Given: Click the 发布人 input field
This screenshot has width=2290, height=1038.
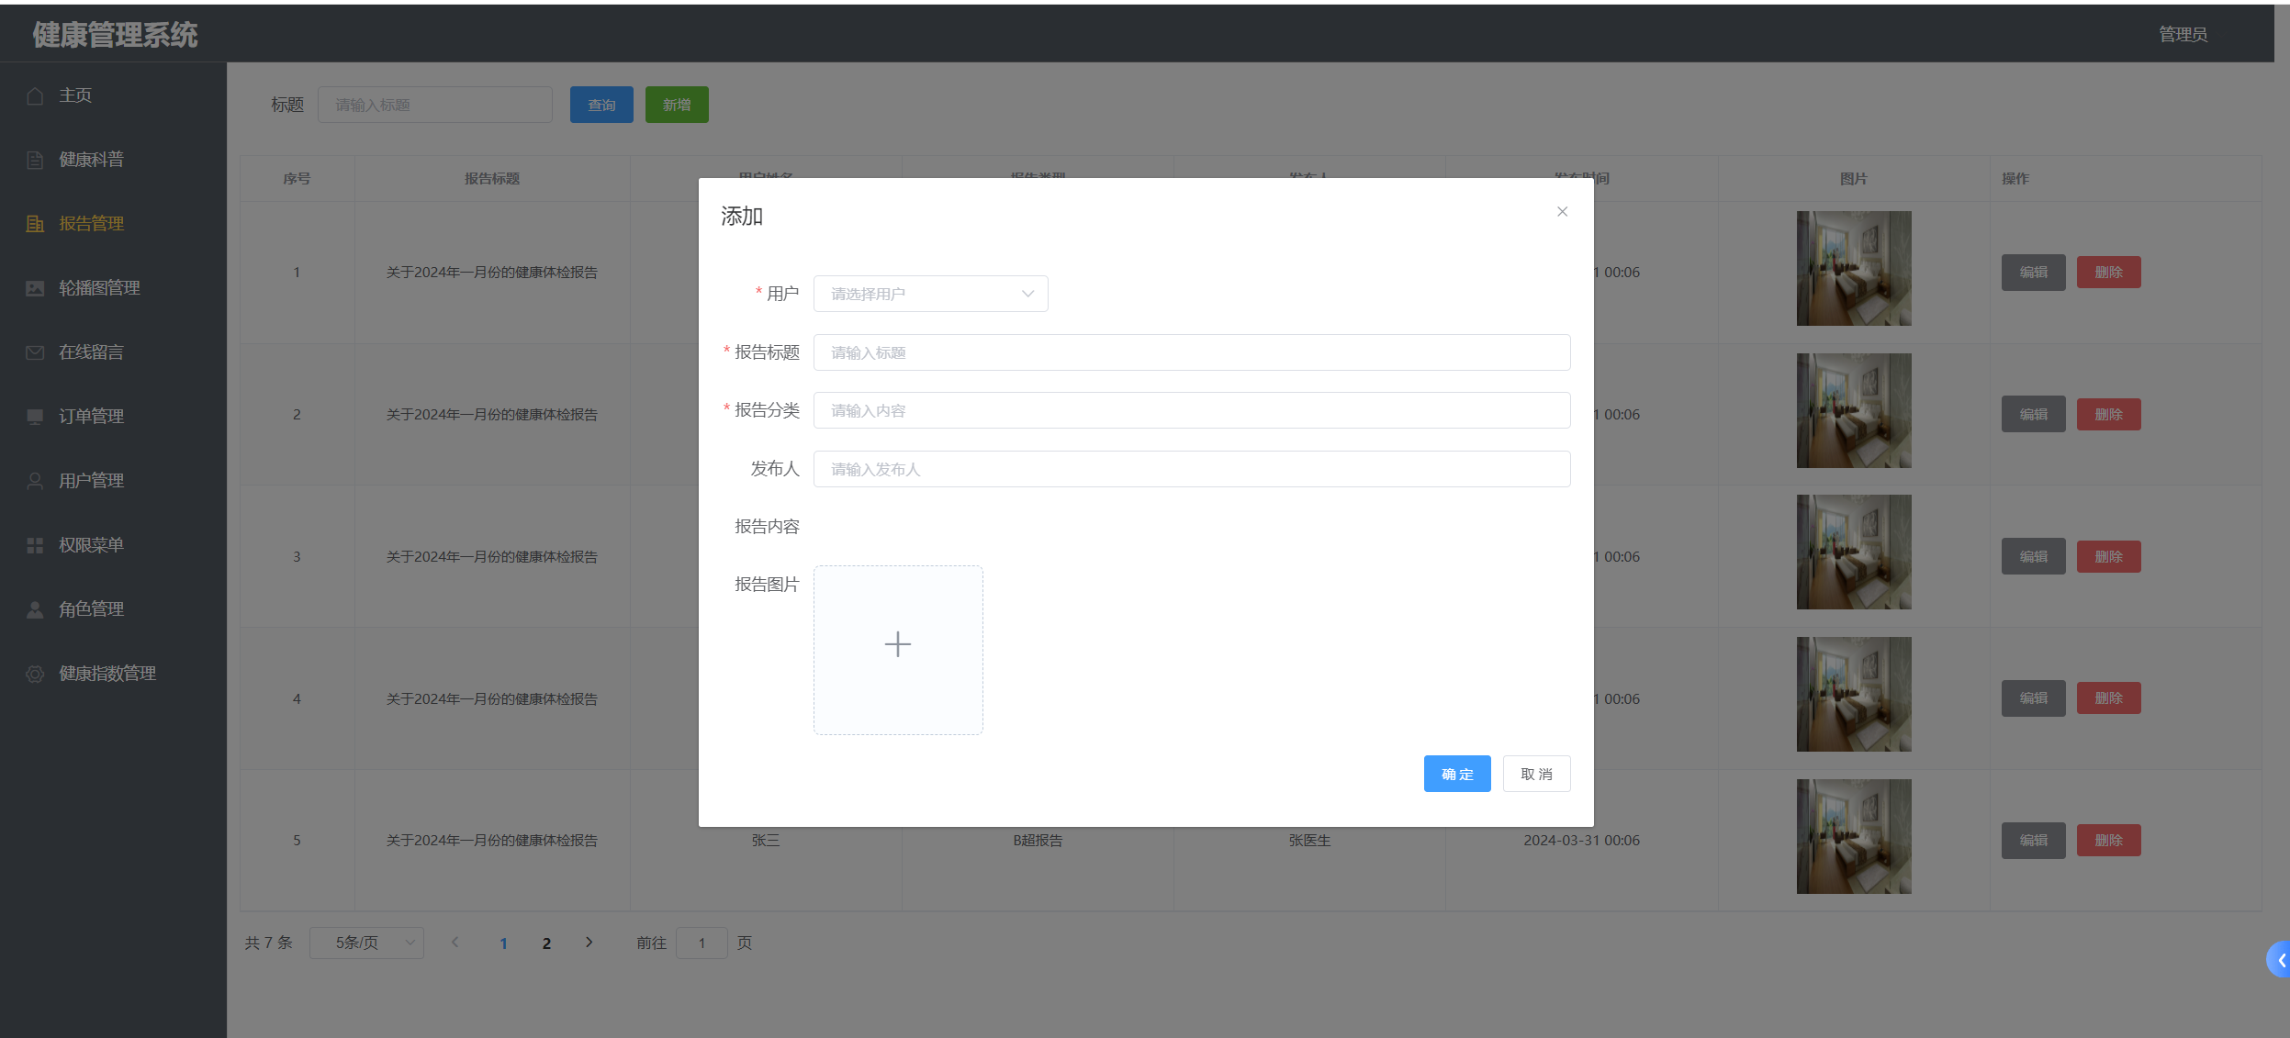Looking at the screenshot, I should click(1191, 469).
